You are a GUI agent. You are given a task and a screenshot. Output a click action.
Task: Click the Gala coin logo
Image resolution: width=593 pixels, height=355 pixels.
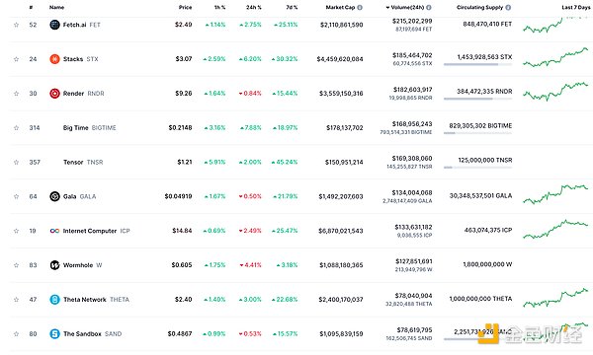coord(54,196)
